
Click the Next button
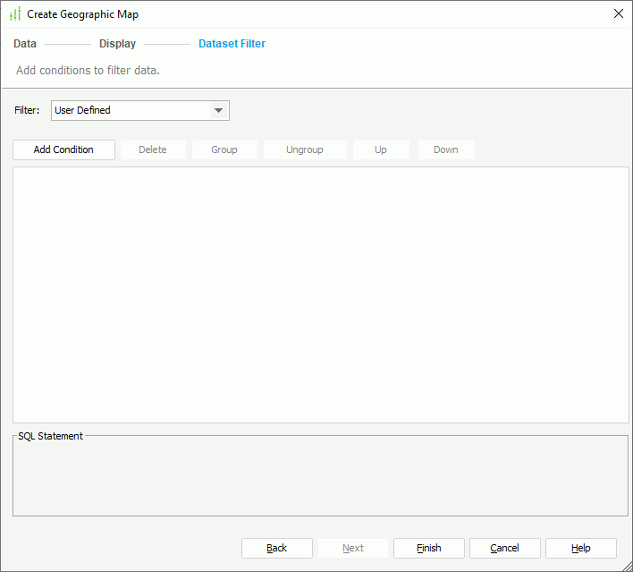(353, 548)
